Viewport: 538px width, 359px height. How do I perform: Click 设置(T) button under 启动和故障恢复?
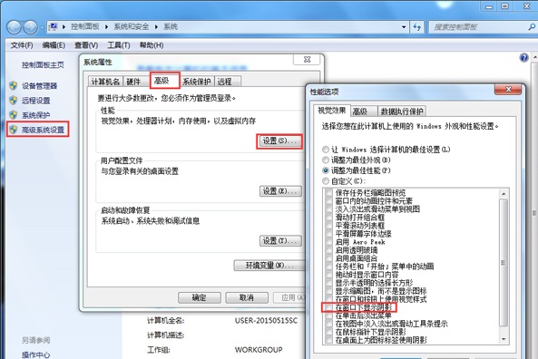280,241
